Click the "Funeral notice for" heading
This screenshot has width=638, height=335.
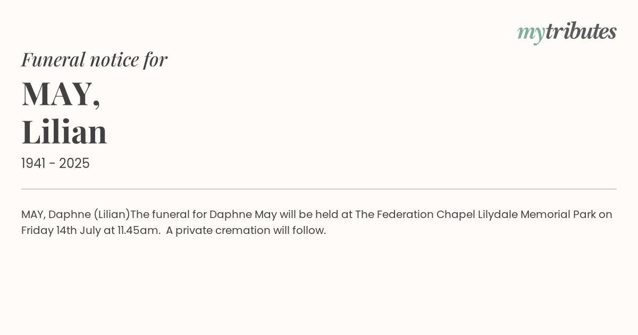click(94, 60)
